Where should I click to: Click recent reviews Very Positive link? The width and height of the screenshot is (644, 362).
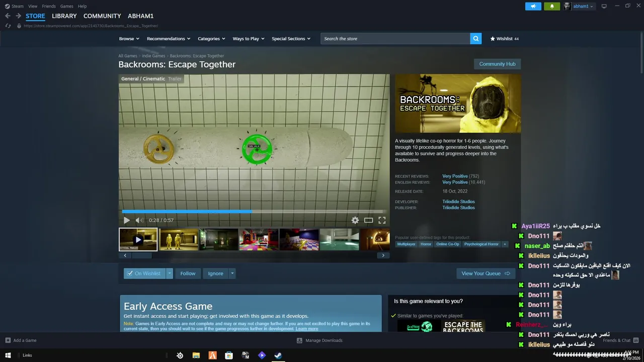coord(455,176)
